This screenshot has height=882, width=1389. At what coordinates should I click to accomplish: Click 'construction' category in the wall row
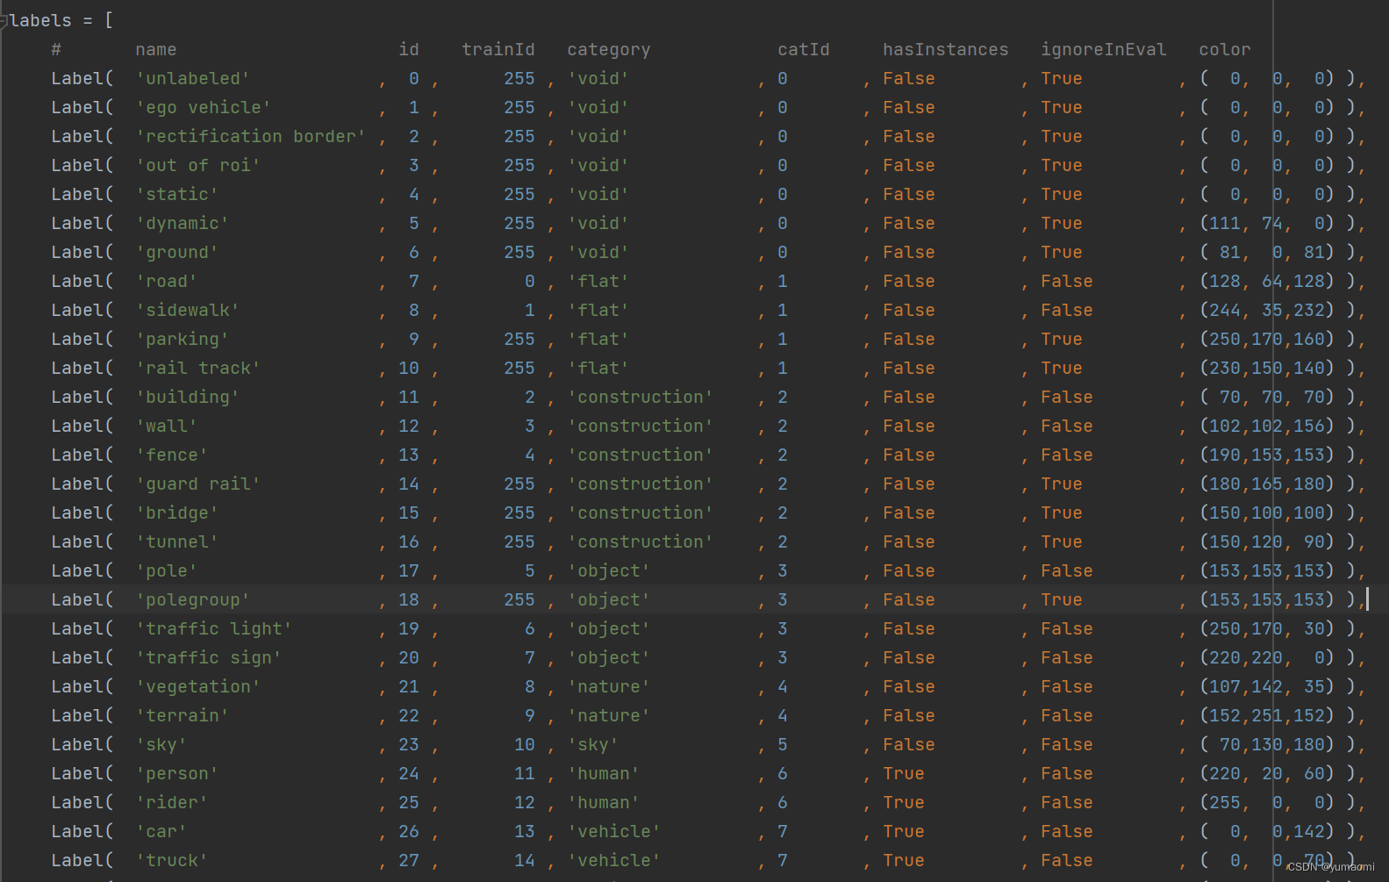(x=641, y=427)
